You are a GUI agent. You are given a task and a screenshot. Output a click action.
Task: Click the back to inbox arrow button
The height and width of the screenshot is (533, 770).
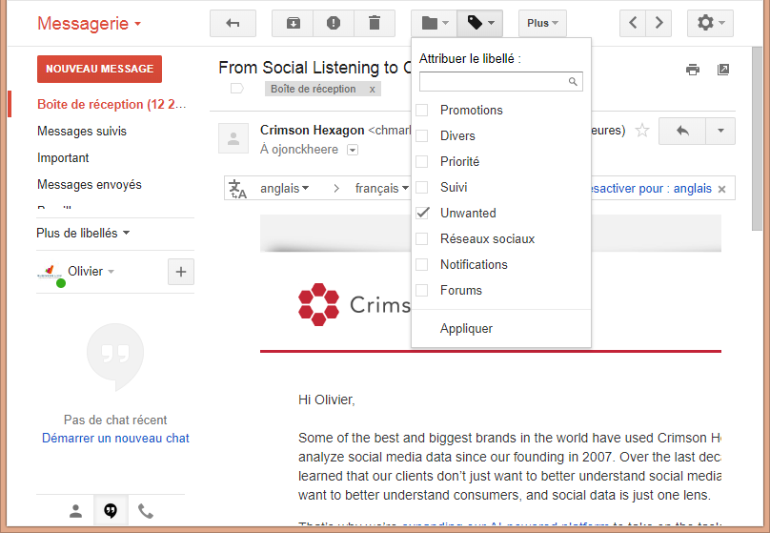coord(233,23)
